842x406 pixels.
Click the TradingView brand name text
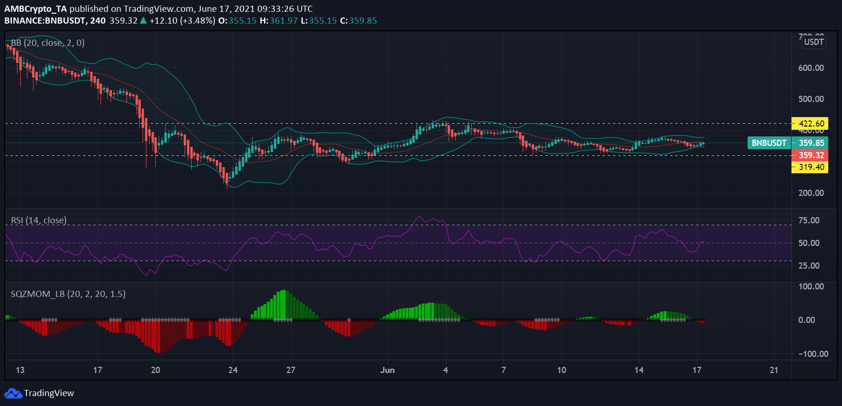(49, 393)
